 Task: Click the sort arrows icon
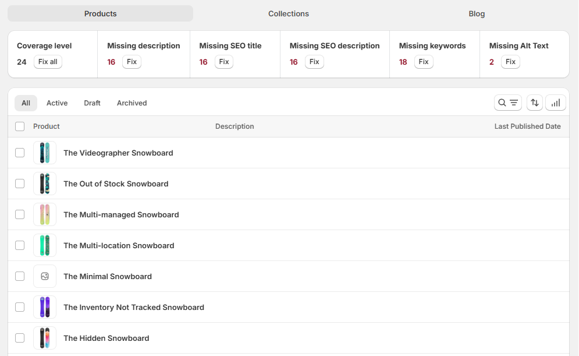(535, 103)
